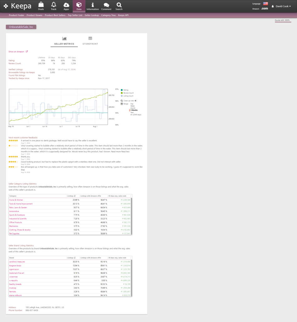Set chart range to Year
Viewport: 297px width, 322px height.
[x=132, y=113]
